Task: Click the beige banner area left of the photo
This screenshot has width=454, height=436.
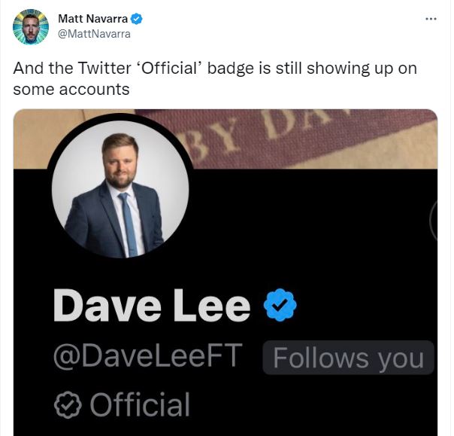Action: click(30, 136)
